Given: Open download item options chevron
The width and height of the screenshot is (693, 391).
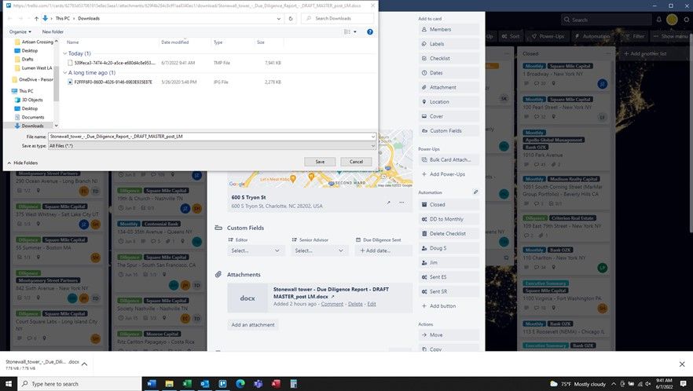Looking at the screenshot, I should tap(84, 364).
